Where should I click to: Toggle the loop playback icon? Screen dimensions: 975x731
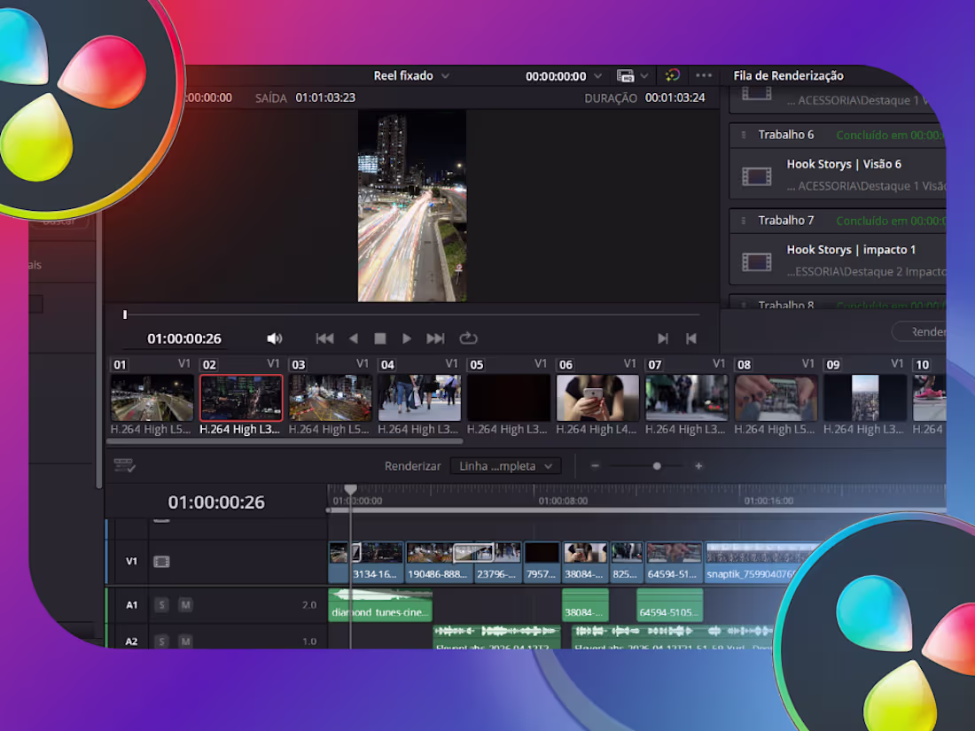tap(468, 338)
